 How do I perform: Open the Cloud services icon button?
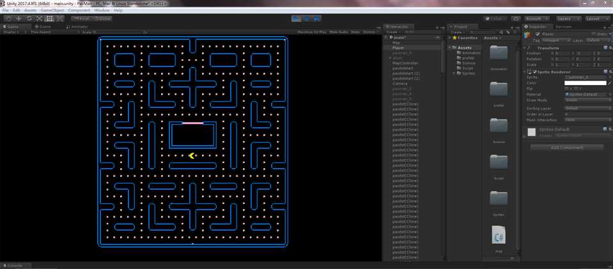[x=516, y=19]
